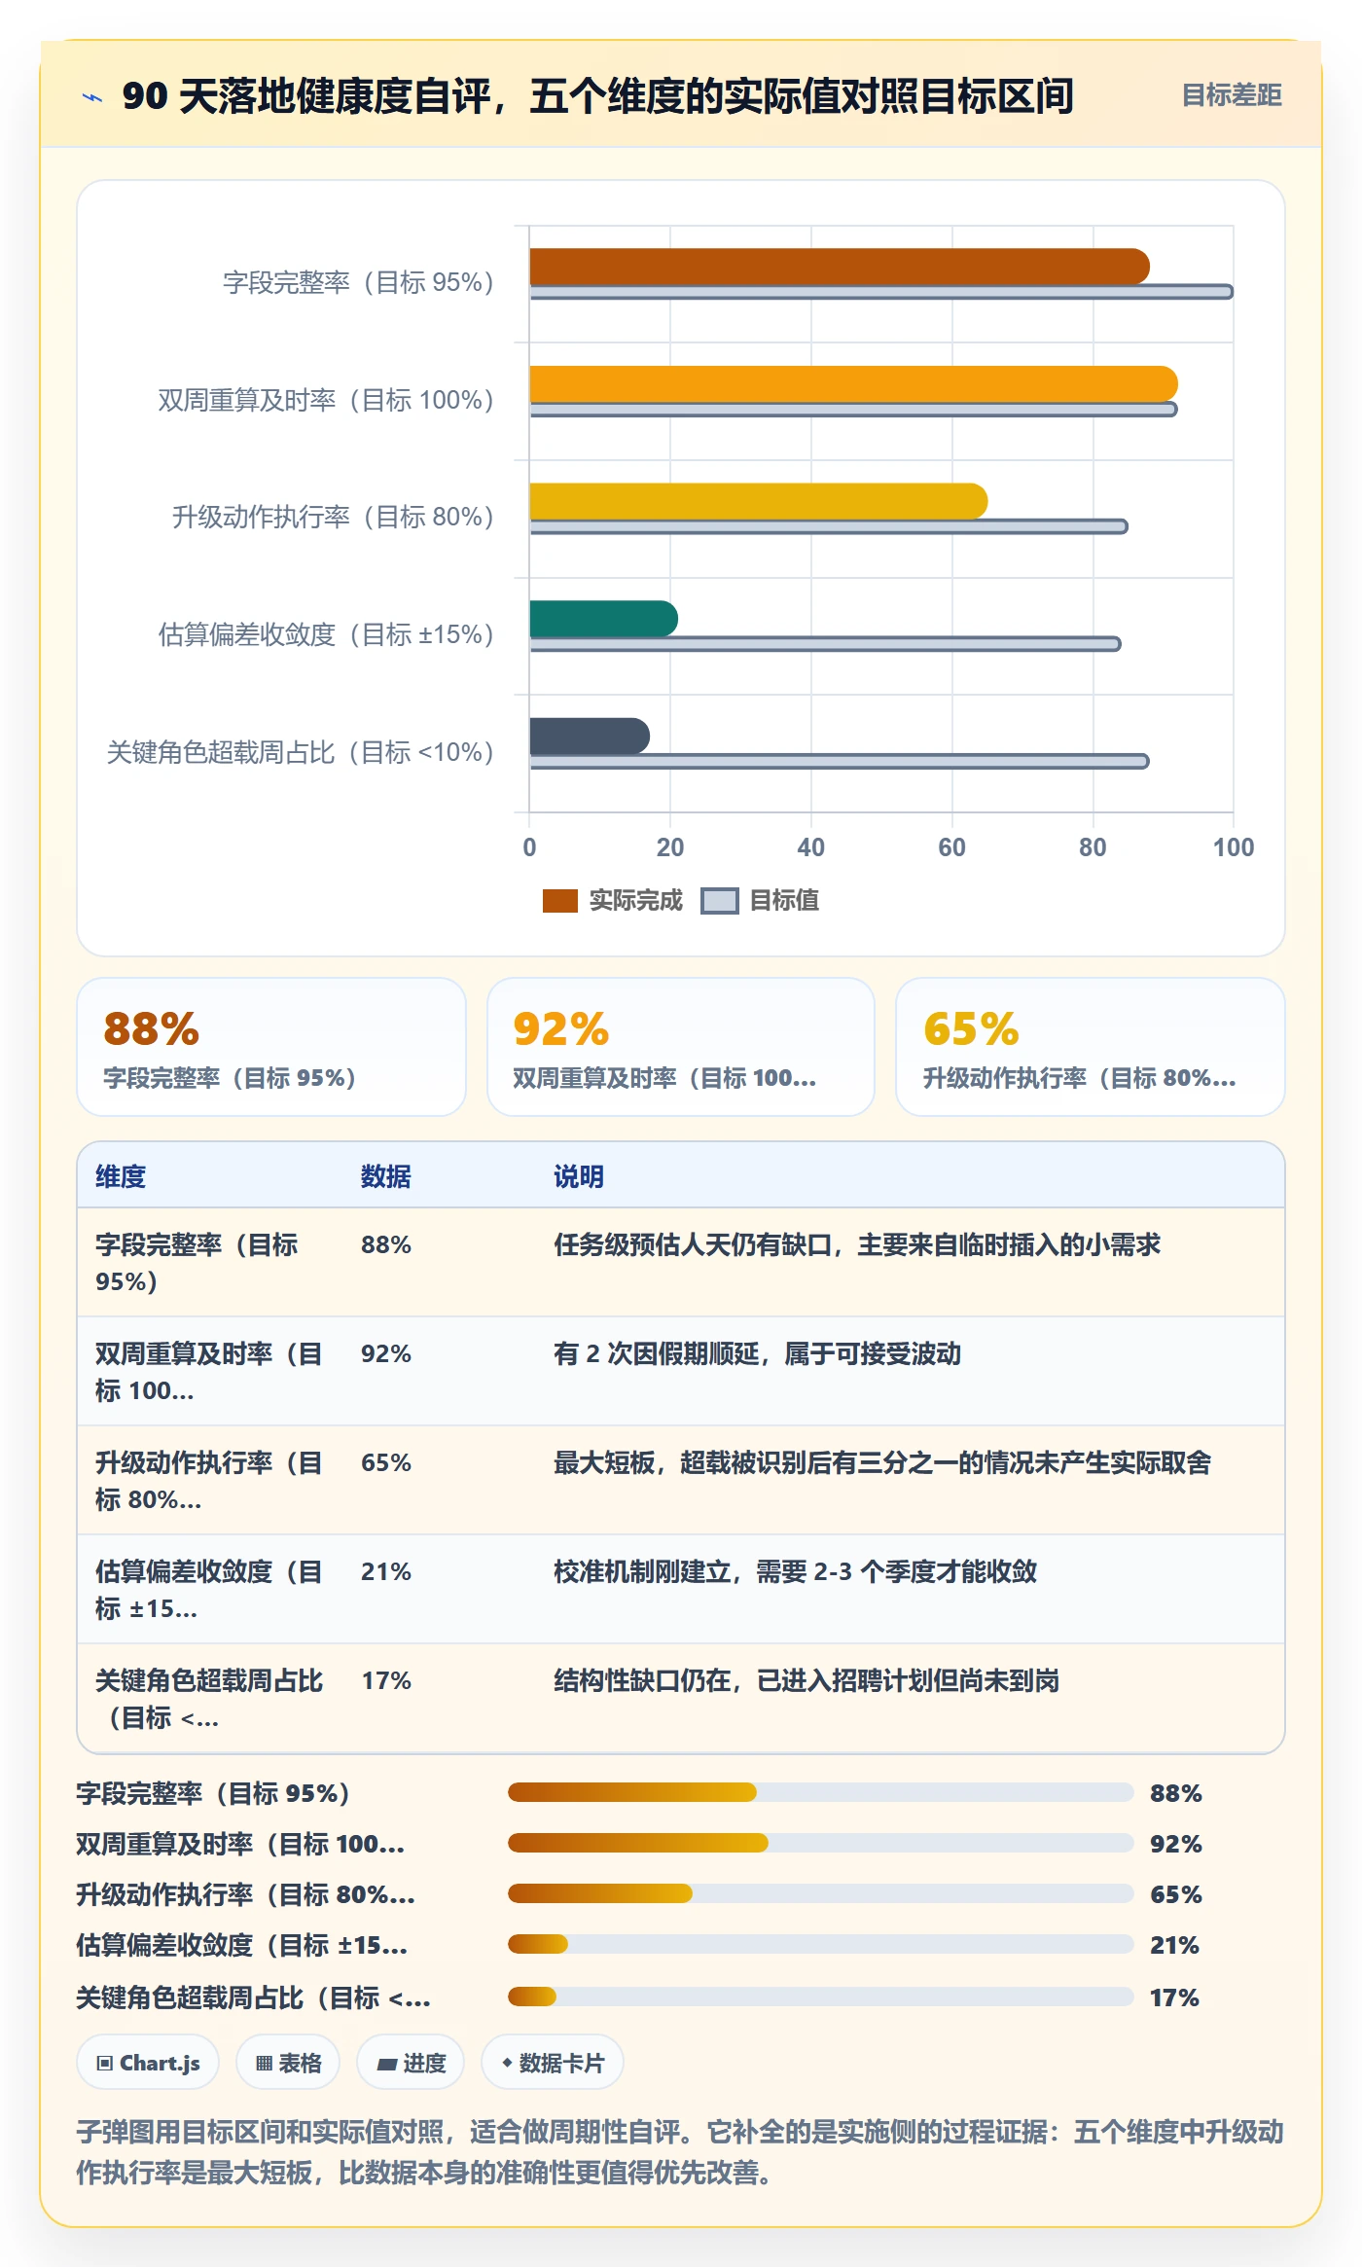The width and height of the screenshot is (1362, 2267).
Task: Select the 进度 tag chip
Action: point(411,2062)
